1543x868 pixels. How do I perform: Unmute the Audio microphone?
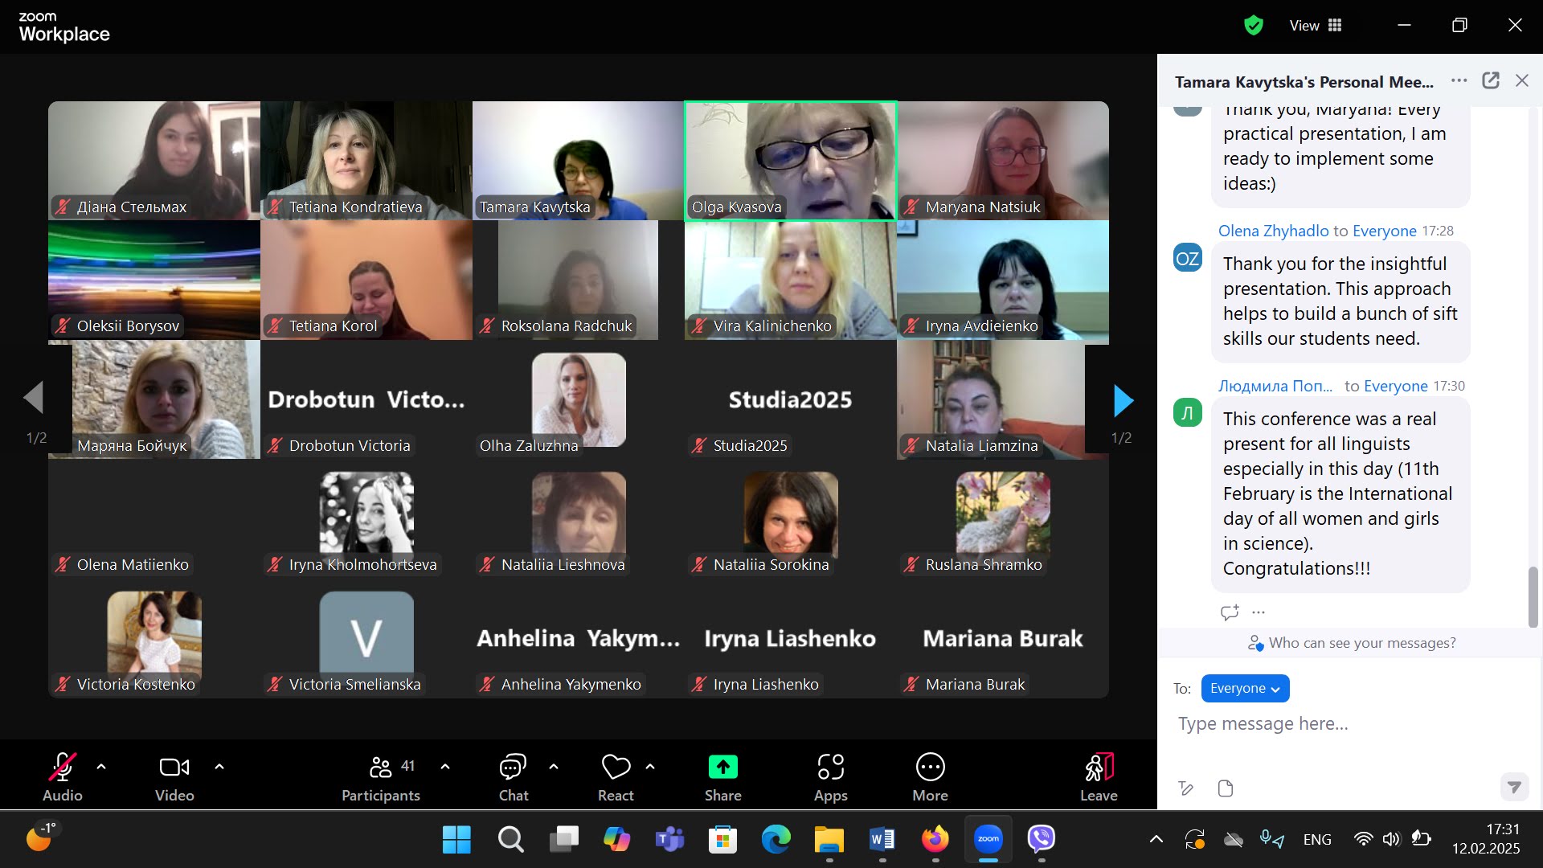62,768
